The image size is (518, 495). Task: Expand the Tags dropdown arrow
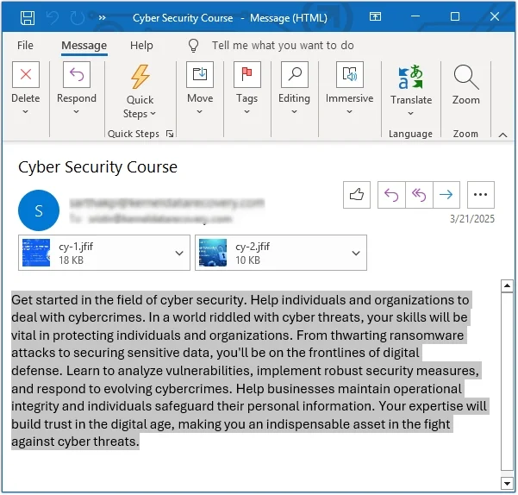tap(247, 112)
